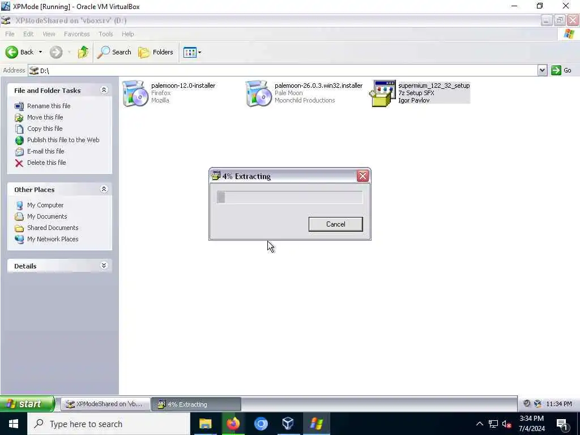The height and width of the screenshot is (435, 580).
Task: Open My Computer from Other Places
Action: click(x=45, y=205)
